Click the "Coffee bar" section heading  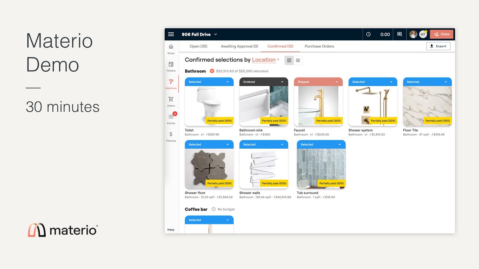pyautogui.click(x=196, y=209)
